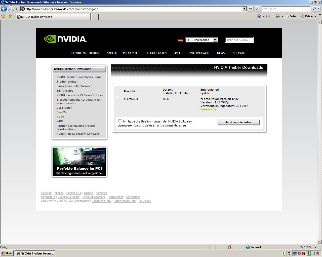This screenshot has width=322, height=257.
Task: Print the page with the printer icon
Action: 277,16
